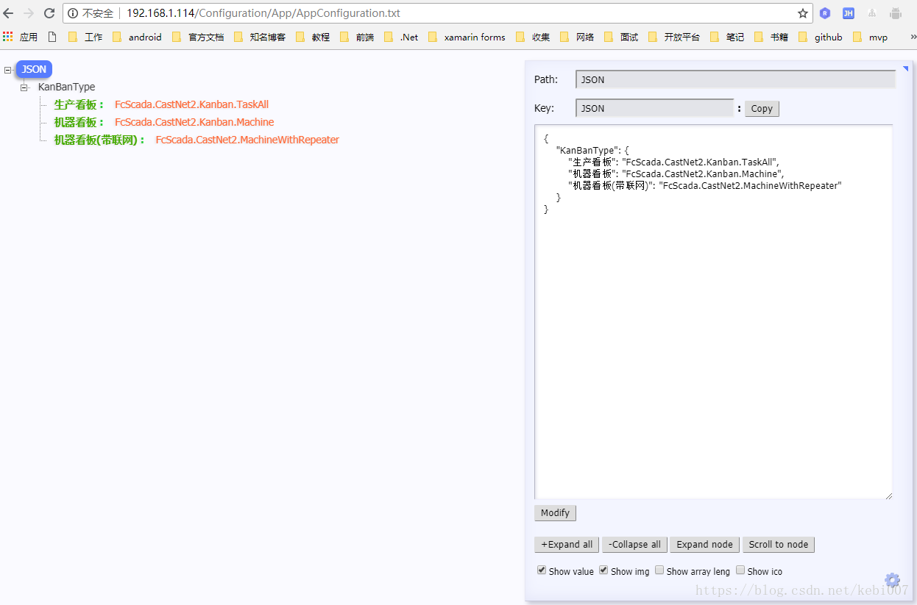
Task: Click value FcScada.CastNet2.Kanban.Machine
Action: (x=194, y=122)
